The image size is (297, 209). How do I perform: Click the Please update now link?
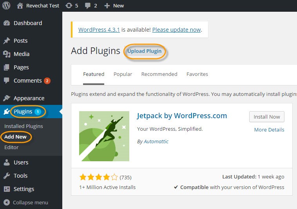[x=176, y=30]
